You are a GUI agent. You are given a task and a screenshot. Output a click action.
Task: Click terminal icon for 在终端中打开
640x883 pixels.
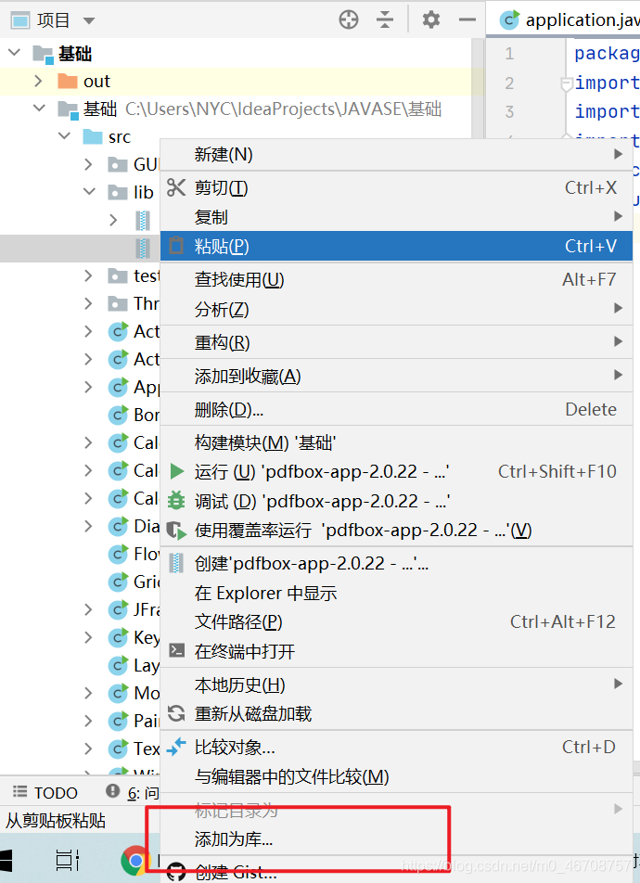pos(176,650)
